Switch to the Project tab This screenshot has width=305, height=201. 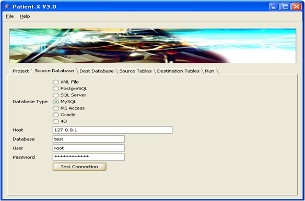20,71
